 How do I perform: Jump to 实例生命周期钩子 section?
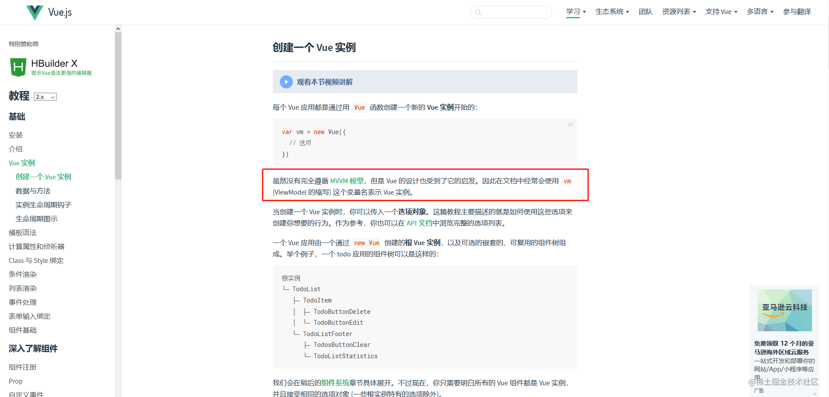pyautogui.click(x=44, y=205)
